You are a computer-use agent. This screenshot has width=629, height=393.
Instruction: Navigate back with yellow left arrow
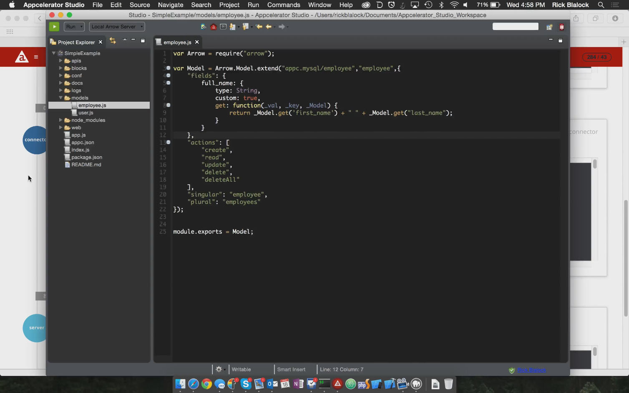(269, 27)
